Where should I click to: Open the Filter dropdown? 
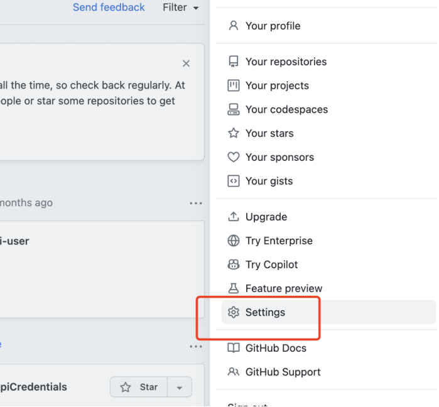pyautogui.click(x=180, y=8)
